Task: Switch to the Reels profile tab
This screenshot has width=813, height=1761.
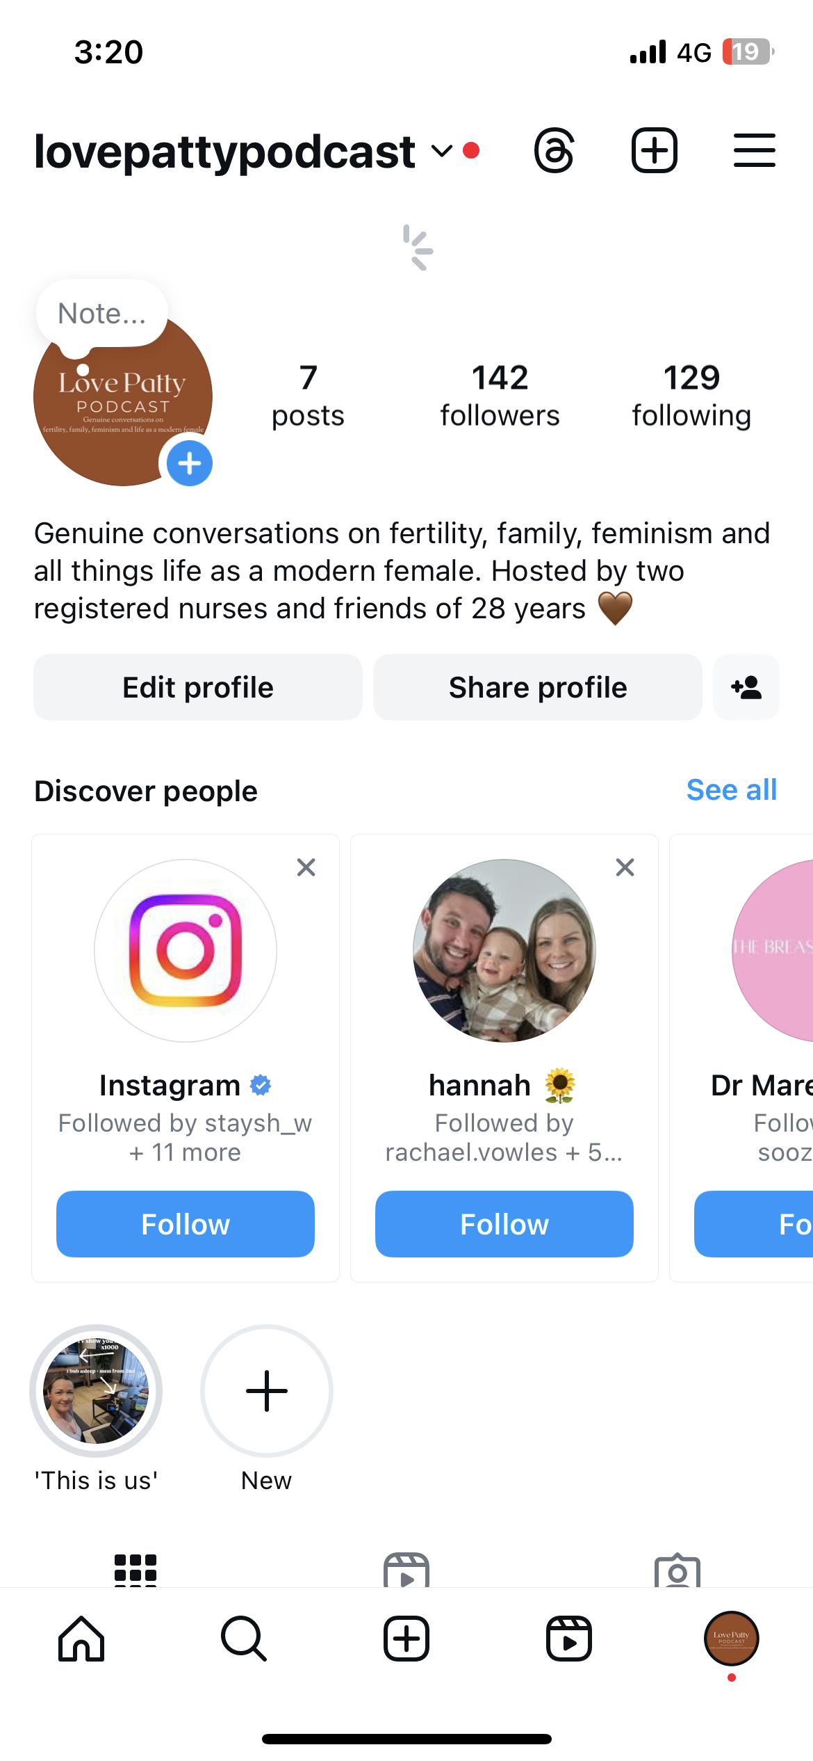Action: (406, 1570)
